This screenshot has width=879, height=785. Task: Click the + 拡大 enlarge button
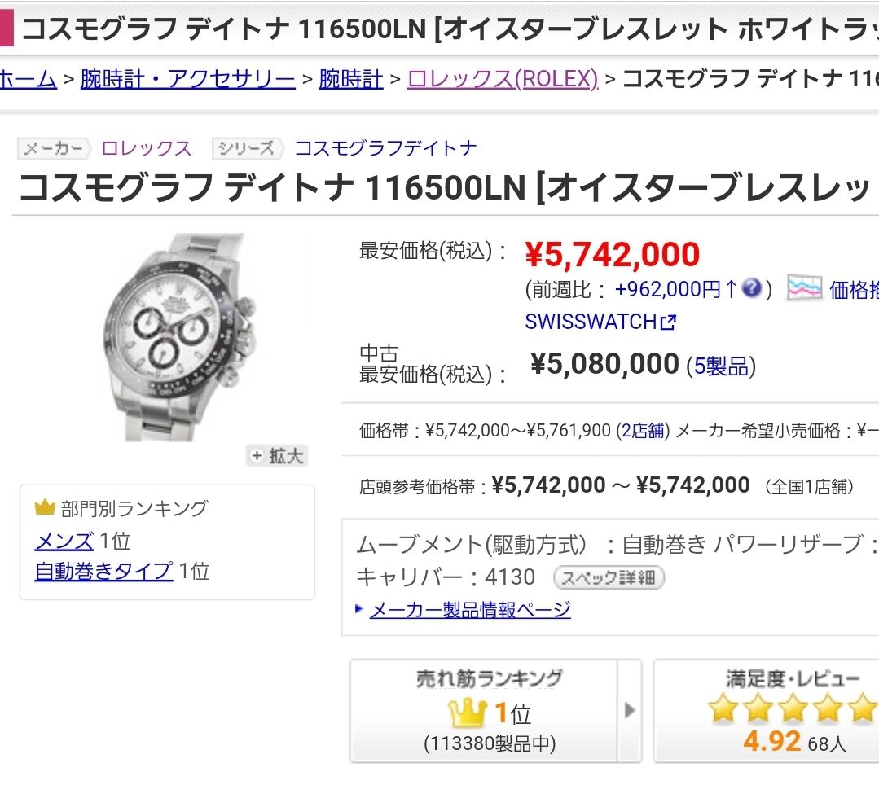[x=277, y=455]
